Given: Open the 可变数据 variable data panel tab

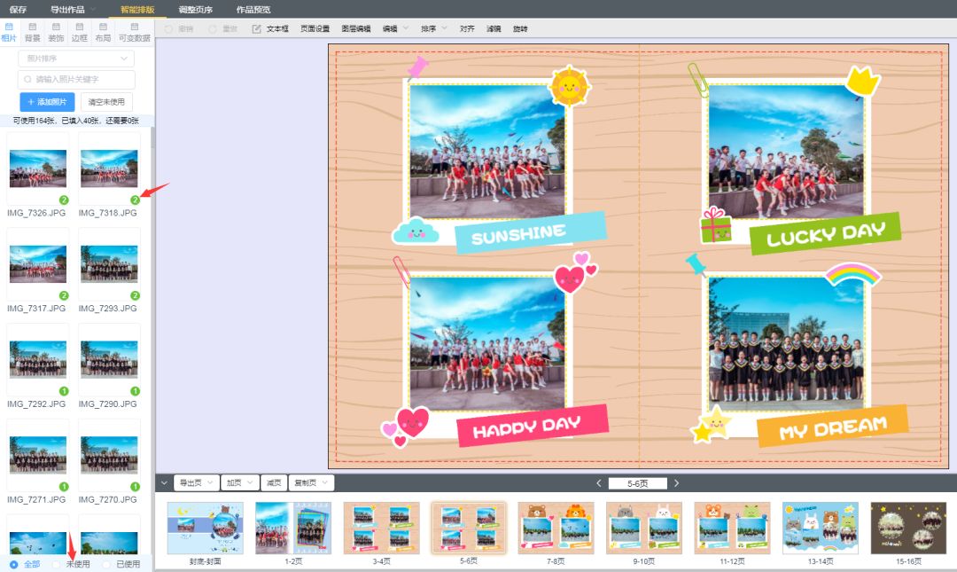Looking at the screenshot, I should coord(135,33).
